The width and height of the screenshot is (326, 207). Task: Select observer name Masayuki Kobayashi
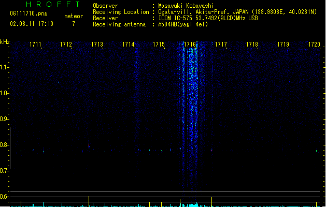(x=186, y=6)
